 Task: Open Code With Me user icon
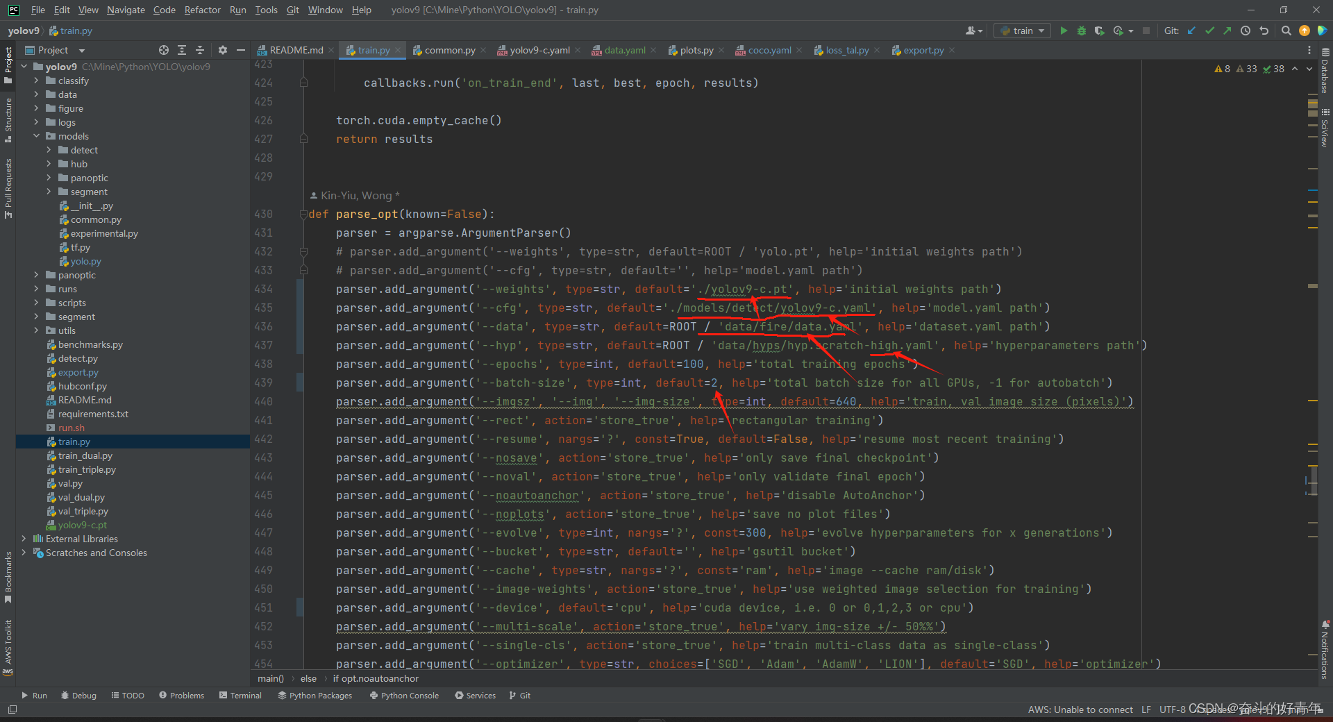pos(974,31)
